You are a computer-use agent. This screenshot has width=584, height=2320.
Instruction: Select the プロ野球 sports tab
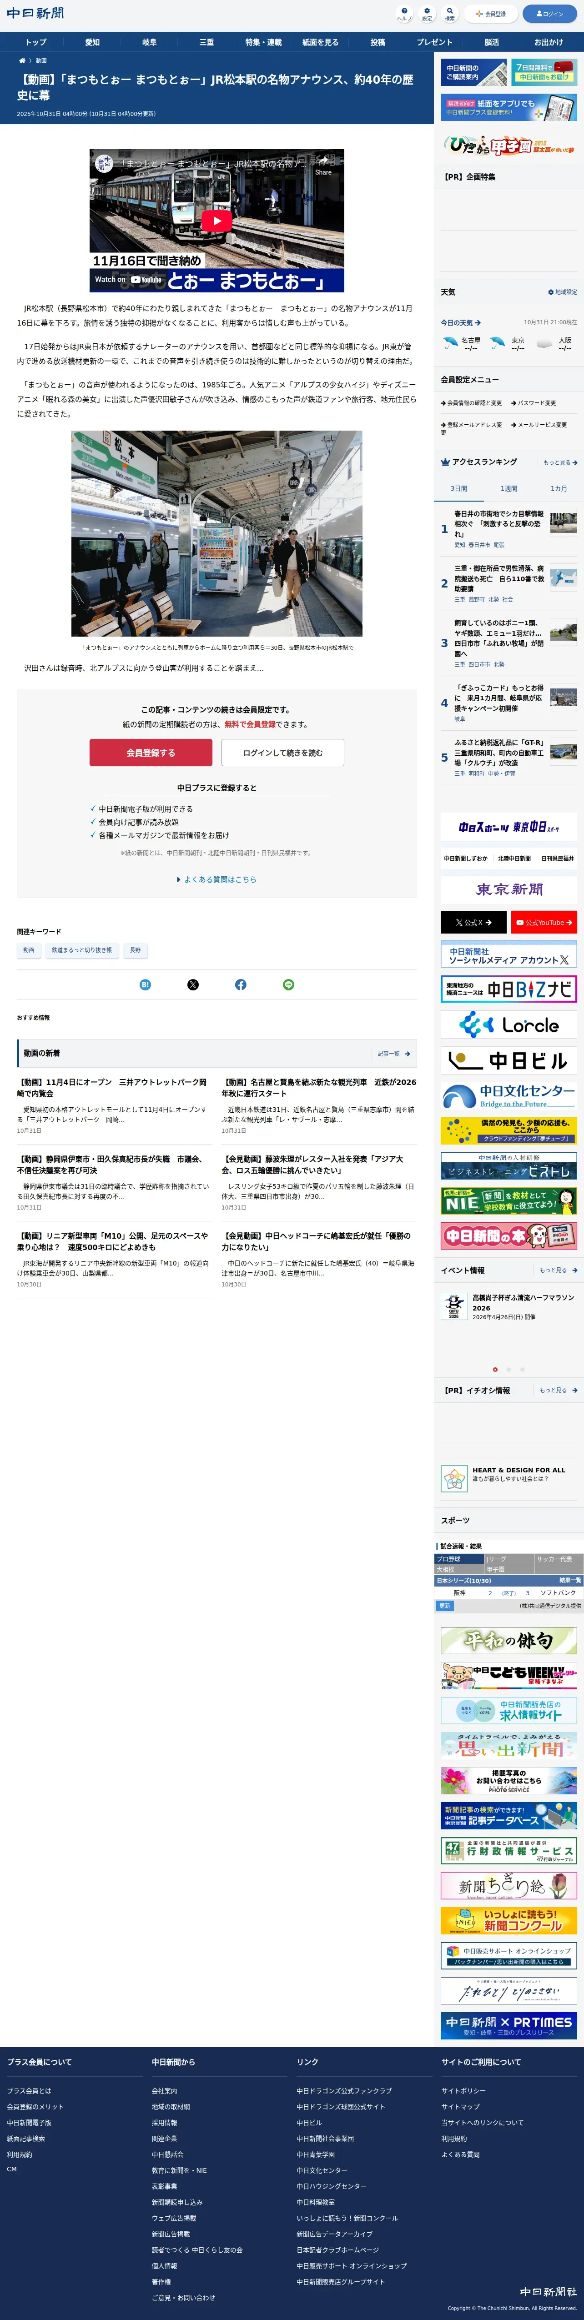pos(459,1559)
